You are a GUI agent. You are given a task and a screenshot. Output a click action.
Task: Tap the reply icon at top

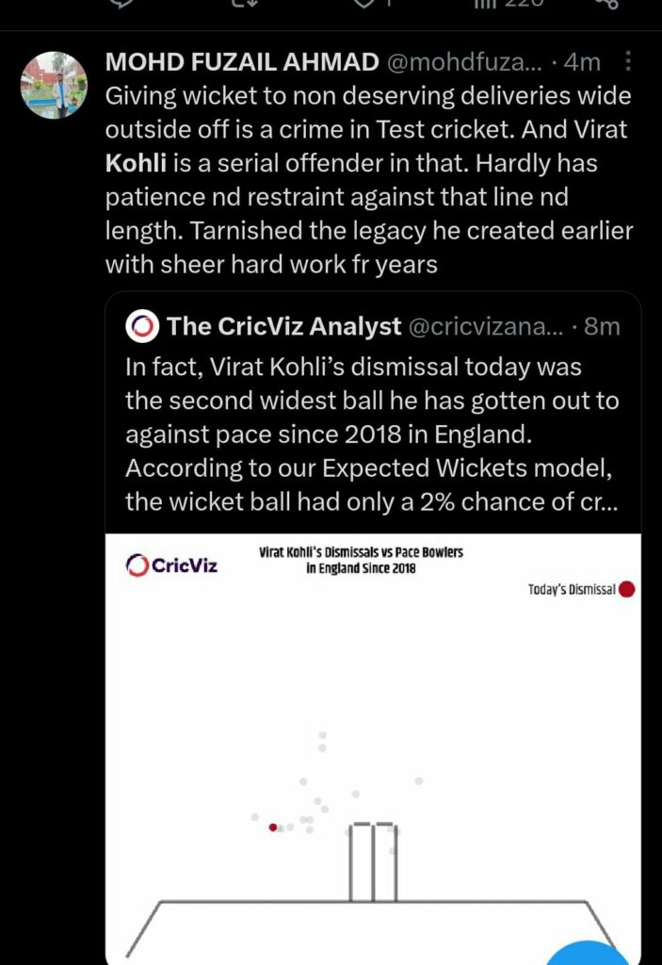(x=122, y=3)
